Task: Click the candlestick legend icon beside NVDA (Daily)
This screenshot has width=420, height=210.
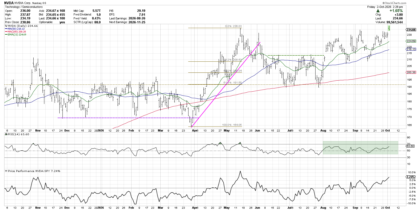Action: [x=6, y=26]
